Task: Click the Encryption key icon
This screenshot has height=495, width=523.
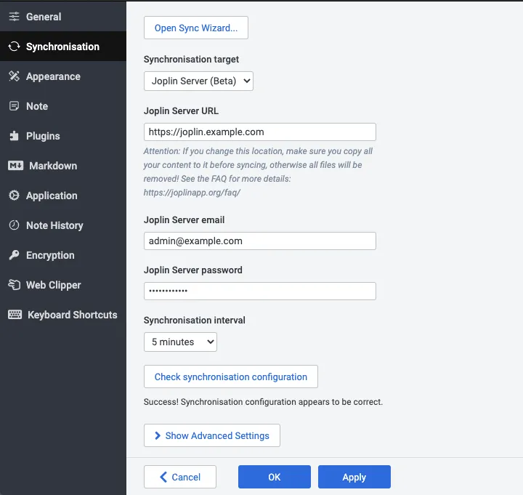Action: point(14,255)
